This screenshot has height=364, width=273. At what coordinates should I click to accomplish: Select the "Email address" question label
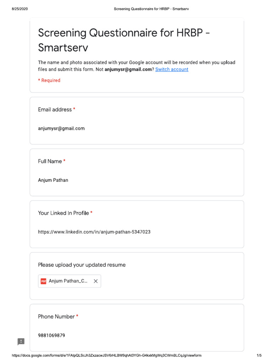55,109
